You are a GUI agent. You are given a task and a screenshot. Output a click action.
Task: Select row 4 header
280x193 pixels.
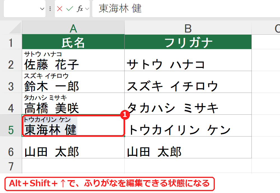[11, 104]
